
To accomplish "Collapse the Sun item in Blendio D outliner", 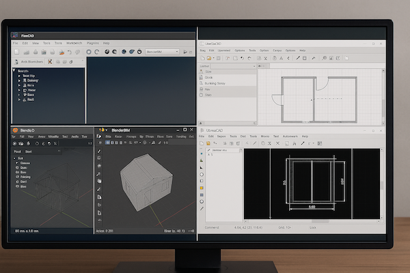I will [x=14, y=158].
